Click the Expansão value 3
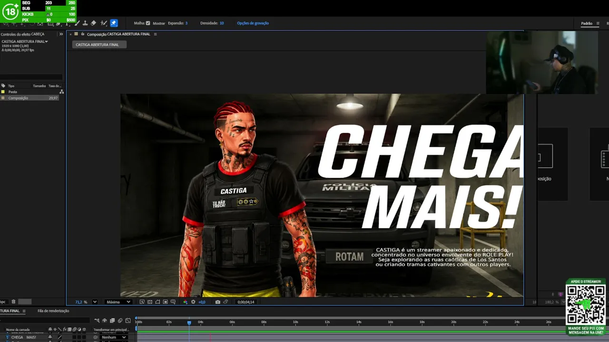This screenshot has height=342, width=609. point(187,23)
